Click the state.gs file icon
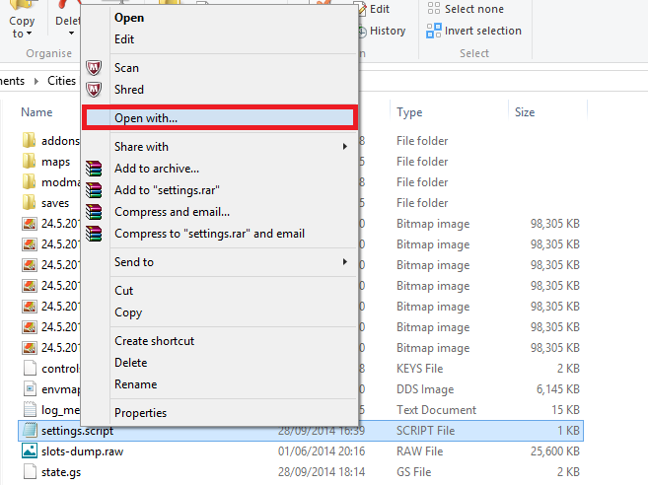The width and height of the screenshot is (648, 485). 30,472
